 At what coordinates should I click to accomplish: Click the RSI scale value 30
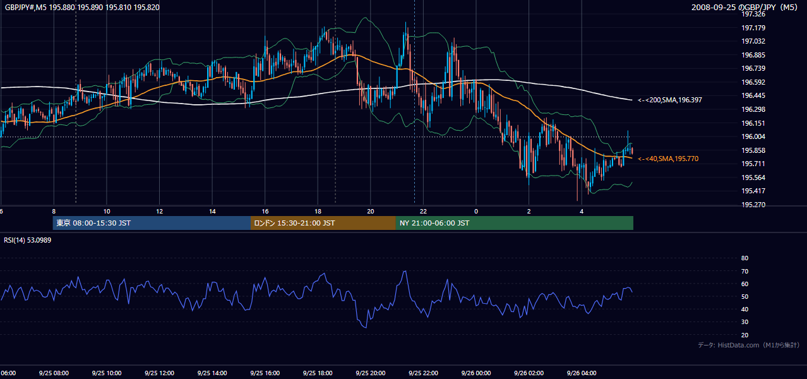(744, 322)
